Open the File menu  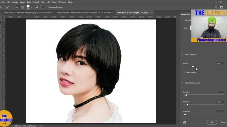[x=3, y=2]
